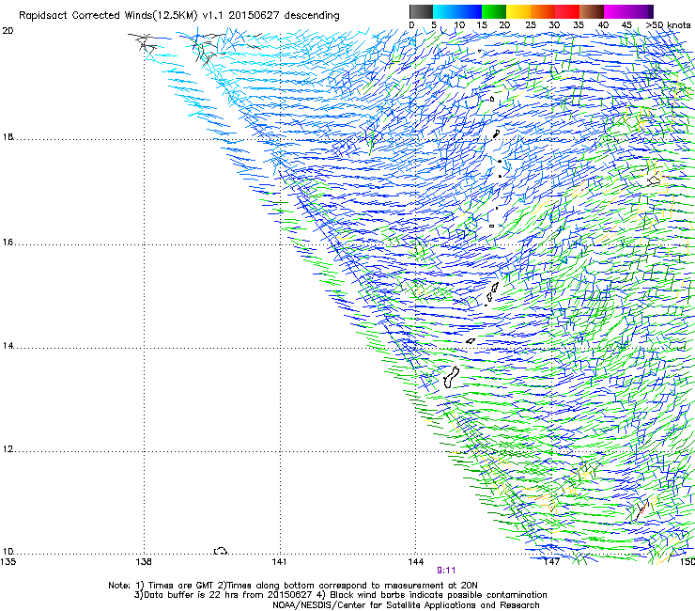
Task: Click the gray 0-5 knots legend swatch
Action: [421, 11]
